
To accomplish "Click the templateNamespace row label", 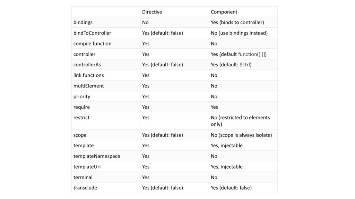I will click(x=97, y=156).
